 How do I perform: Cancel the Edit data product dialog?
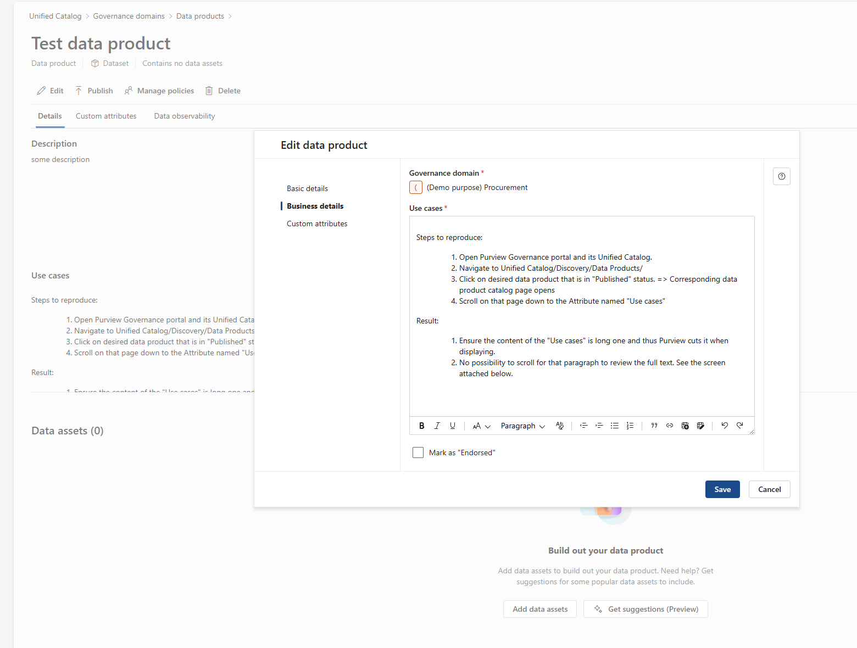pos(769,489)
